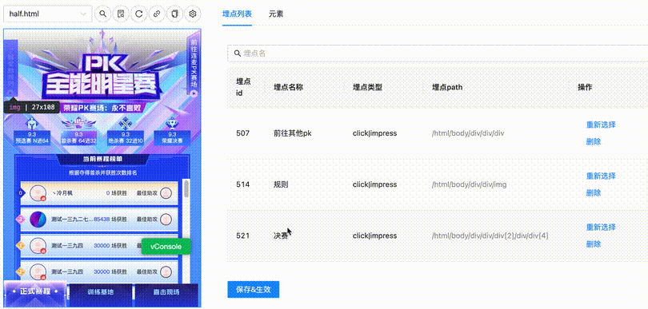This screenshot has width=648, height=309.
Task: Click the 埋点名称 column header
Action: click(x=289, y=87)
